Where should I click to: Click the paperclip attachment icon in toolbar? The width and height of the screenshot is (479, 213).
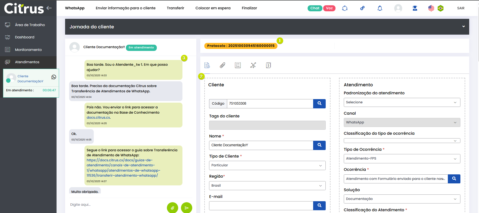tap(222, 65)
